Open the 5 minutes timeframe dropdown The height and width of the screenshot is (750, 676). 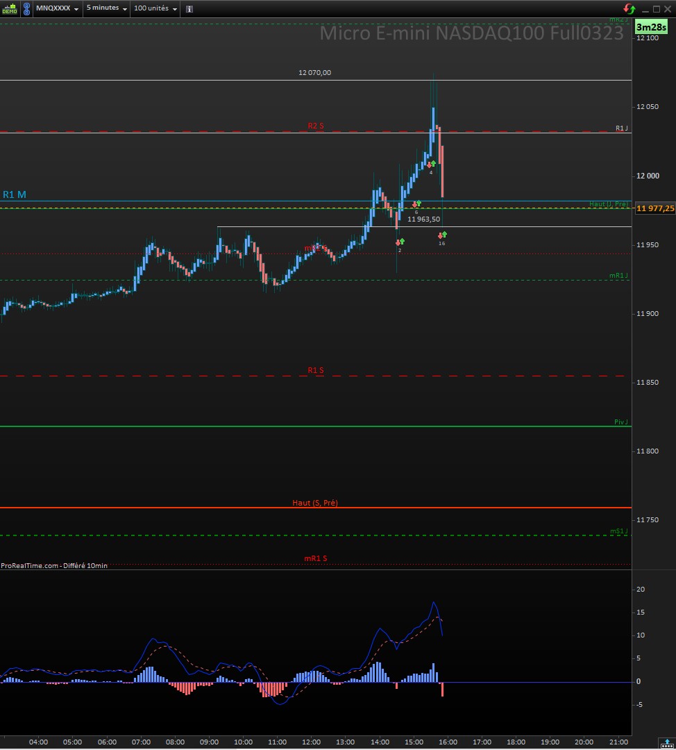[x=107, y=8]
